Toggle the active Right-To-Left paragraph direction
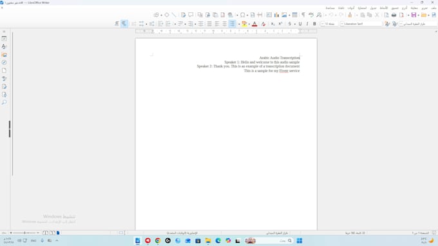The image size is (438, 246). pos(124,24)
